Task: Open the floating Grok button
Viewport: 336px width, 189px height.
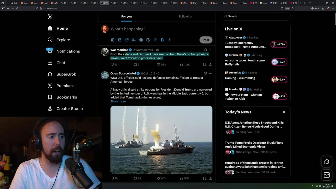Action: pyautogui.click(x=327, y=162)
